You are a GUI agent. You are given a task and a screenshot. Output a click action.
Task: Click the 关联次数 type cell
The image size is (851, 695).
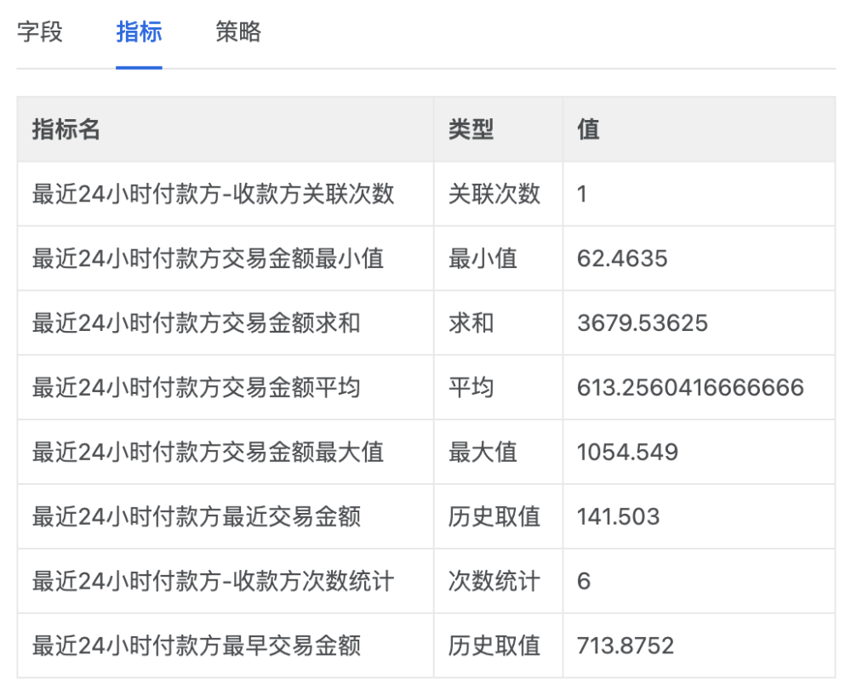[494, 194]
